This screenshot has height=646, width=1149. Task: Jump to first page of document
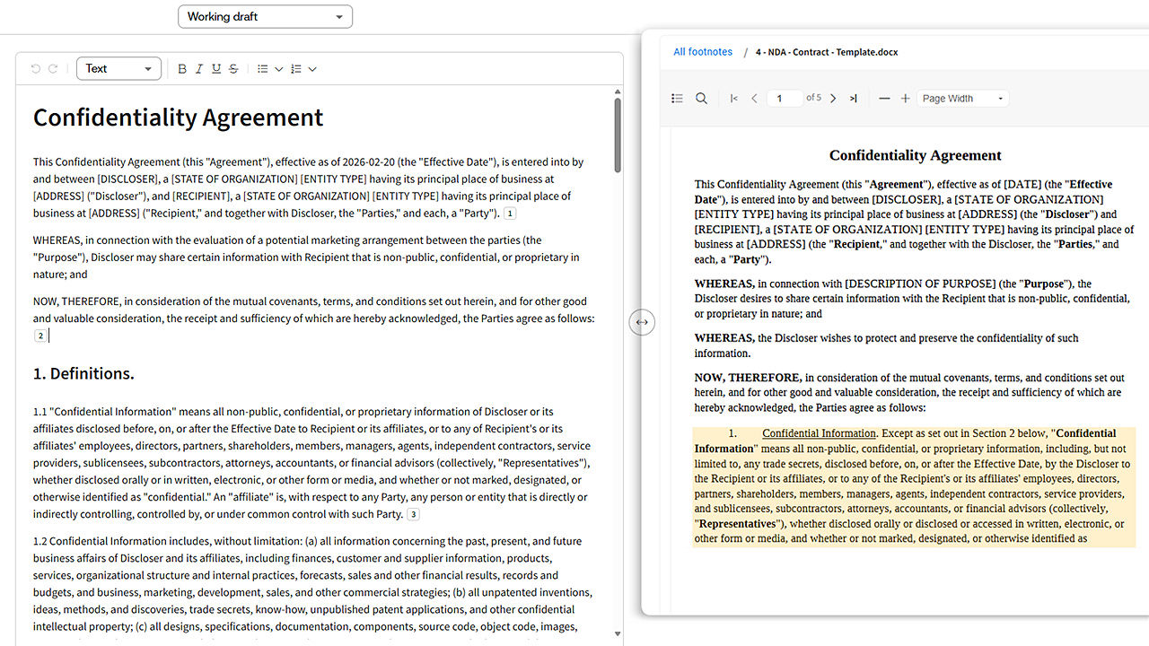pyautogui.click(x=734, y=99)
